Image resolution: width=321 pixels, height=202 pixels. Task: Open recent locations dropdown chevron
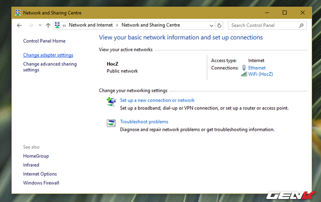click(x=40, y=25)
